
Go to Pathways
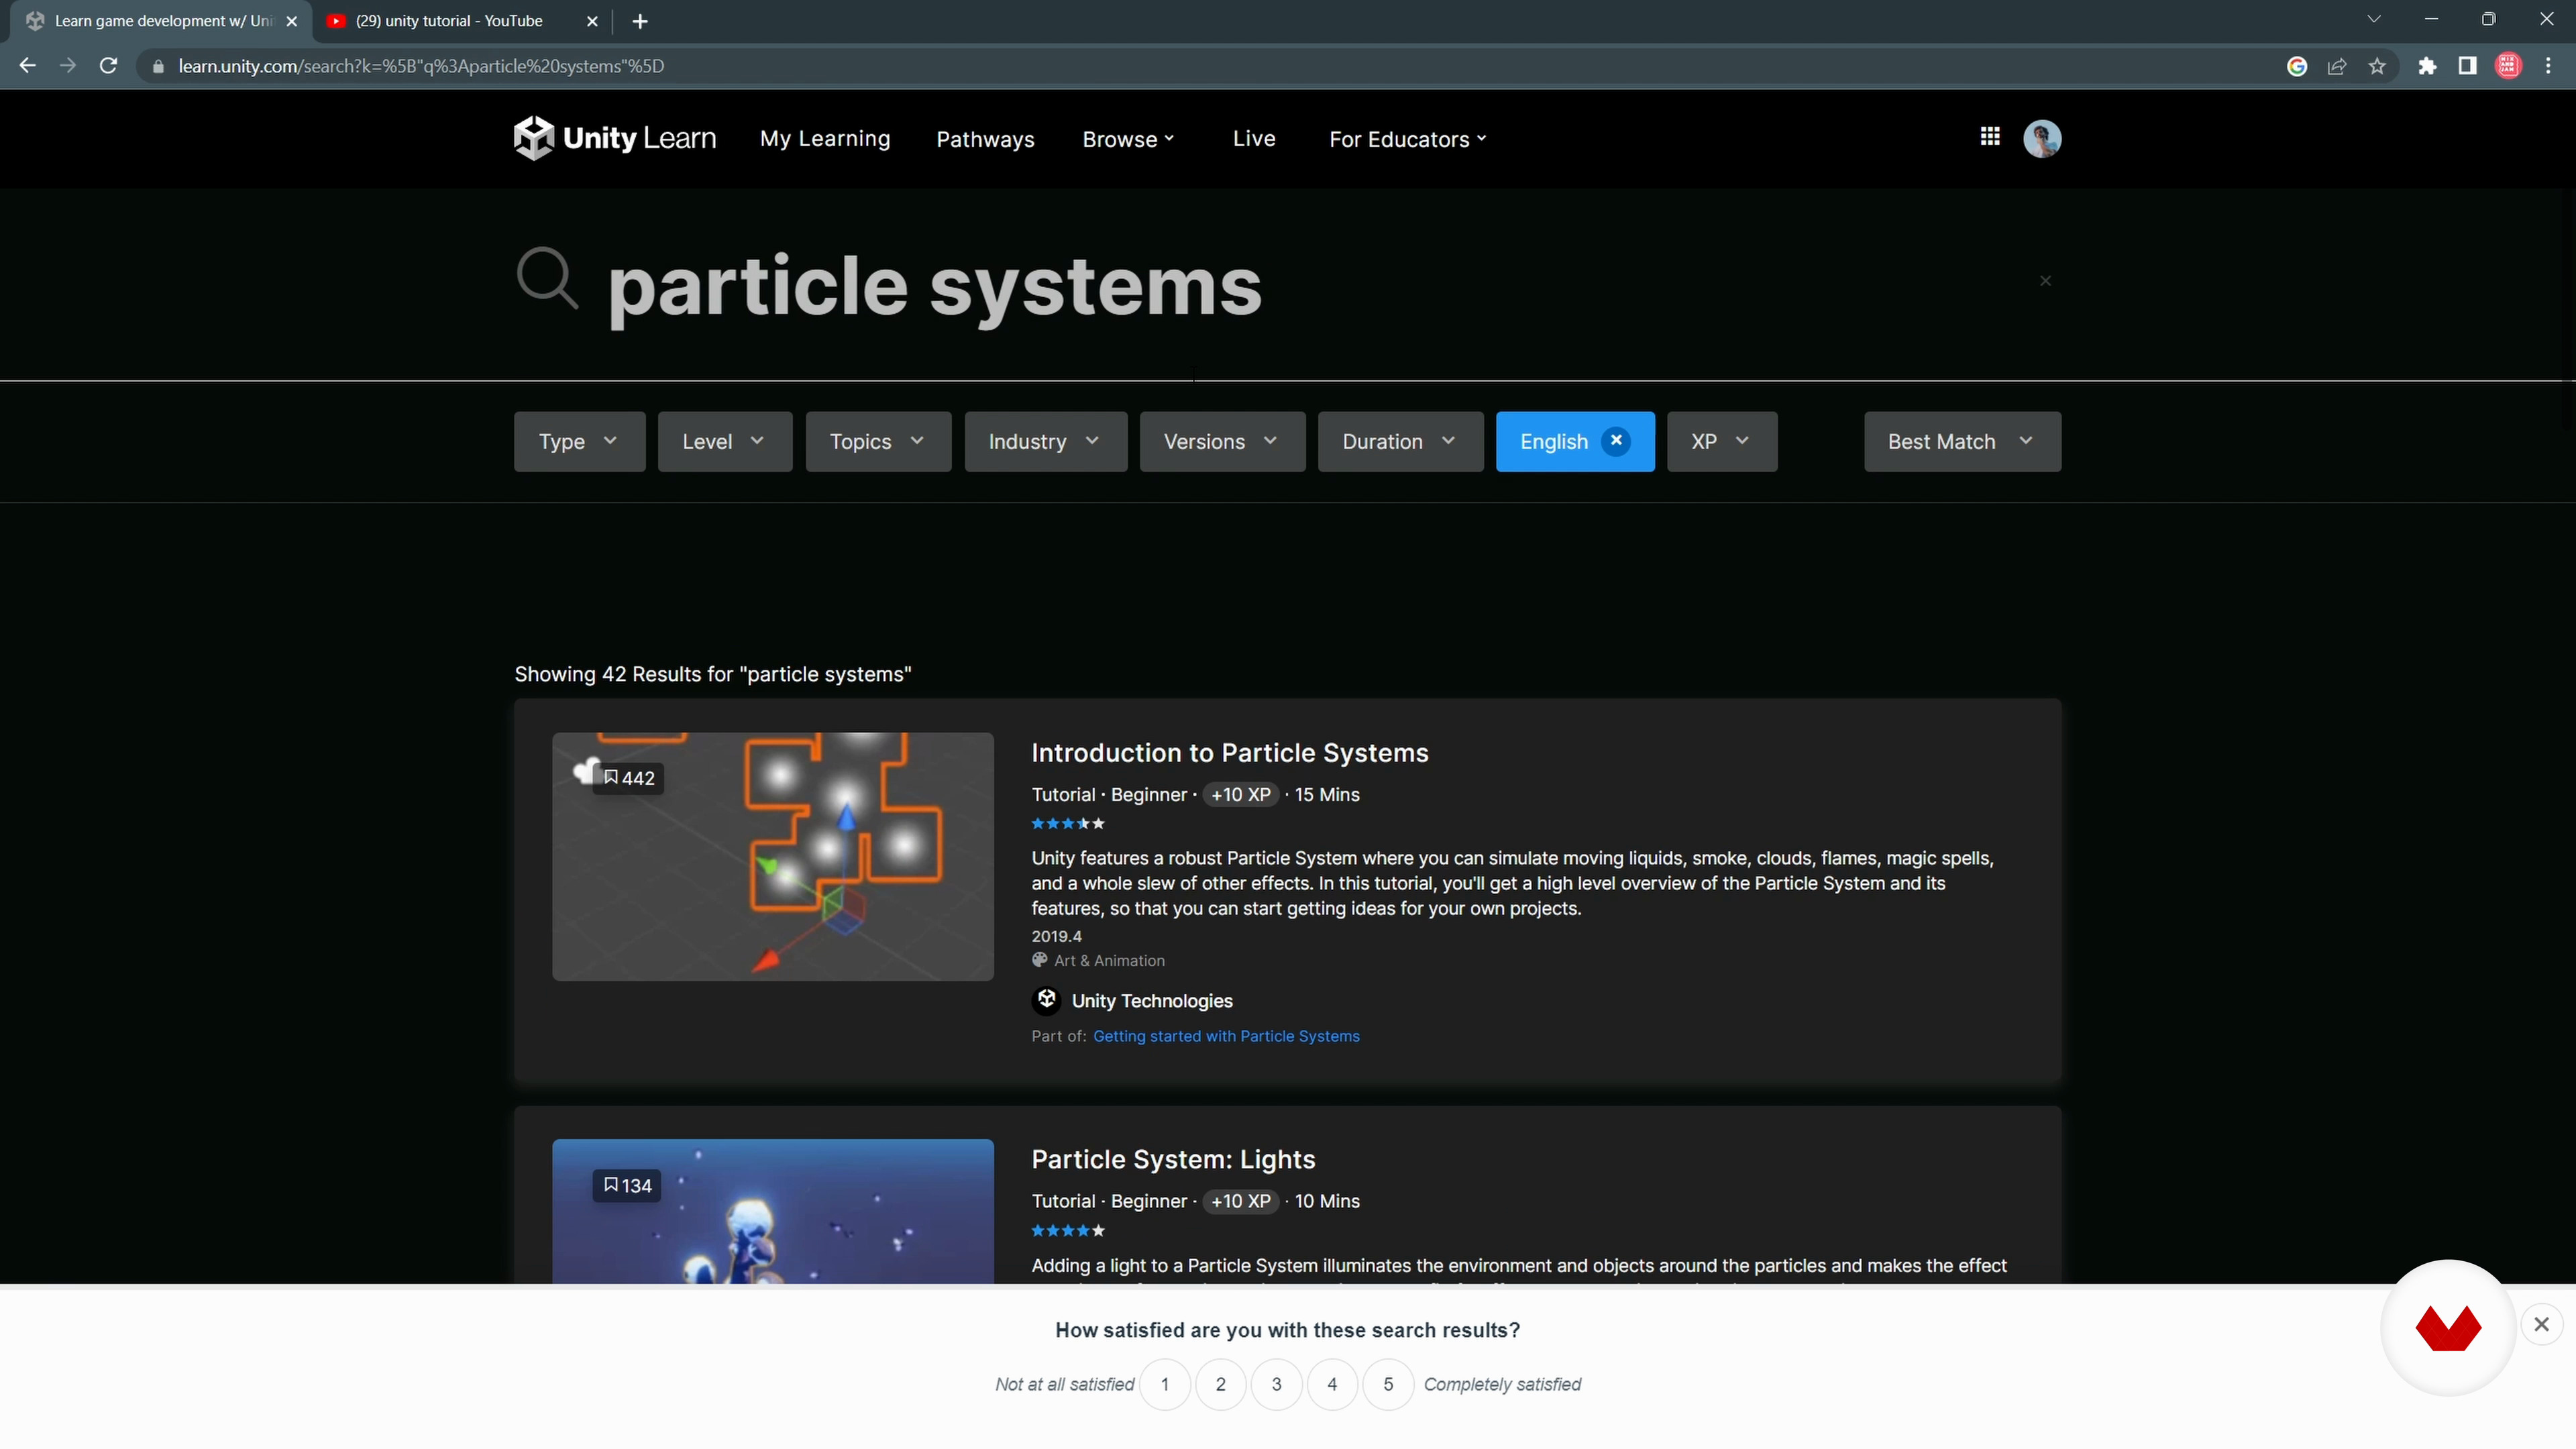[x=985, y=139]
